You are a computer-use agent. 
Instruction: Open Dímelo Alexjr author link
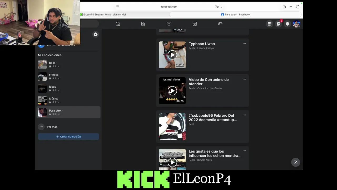tap(205, 160)
